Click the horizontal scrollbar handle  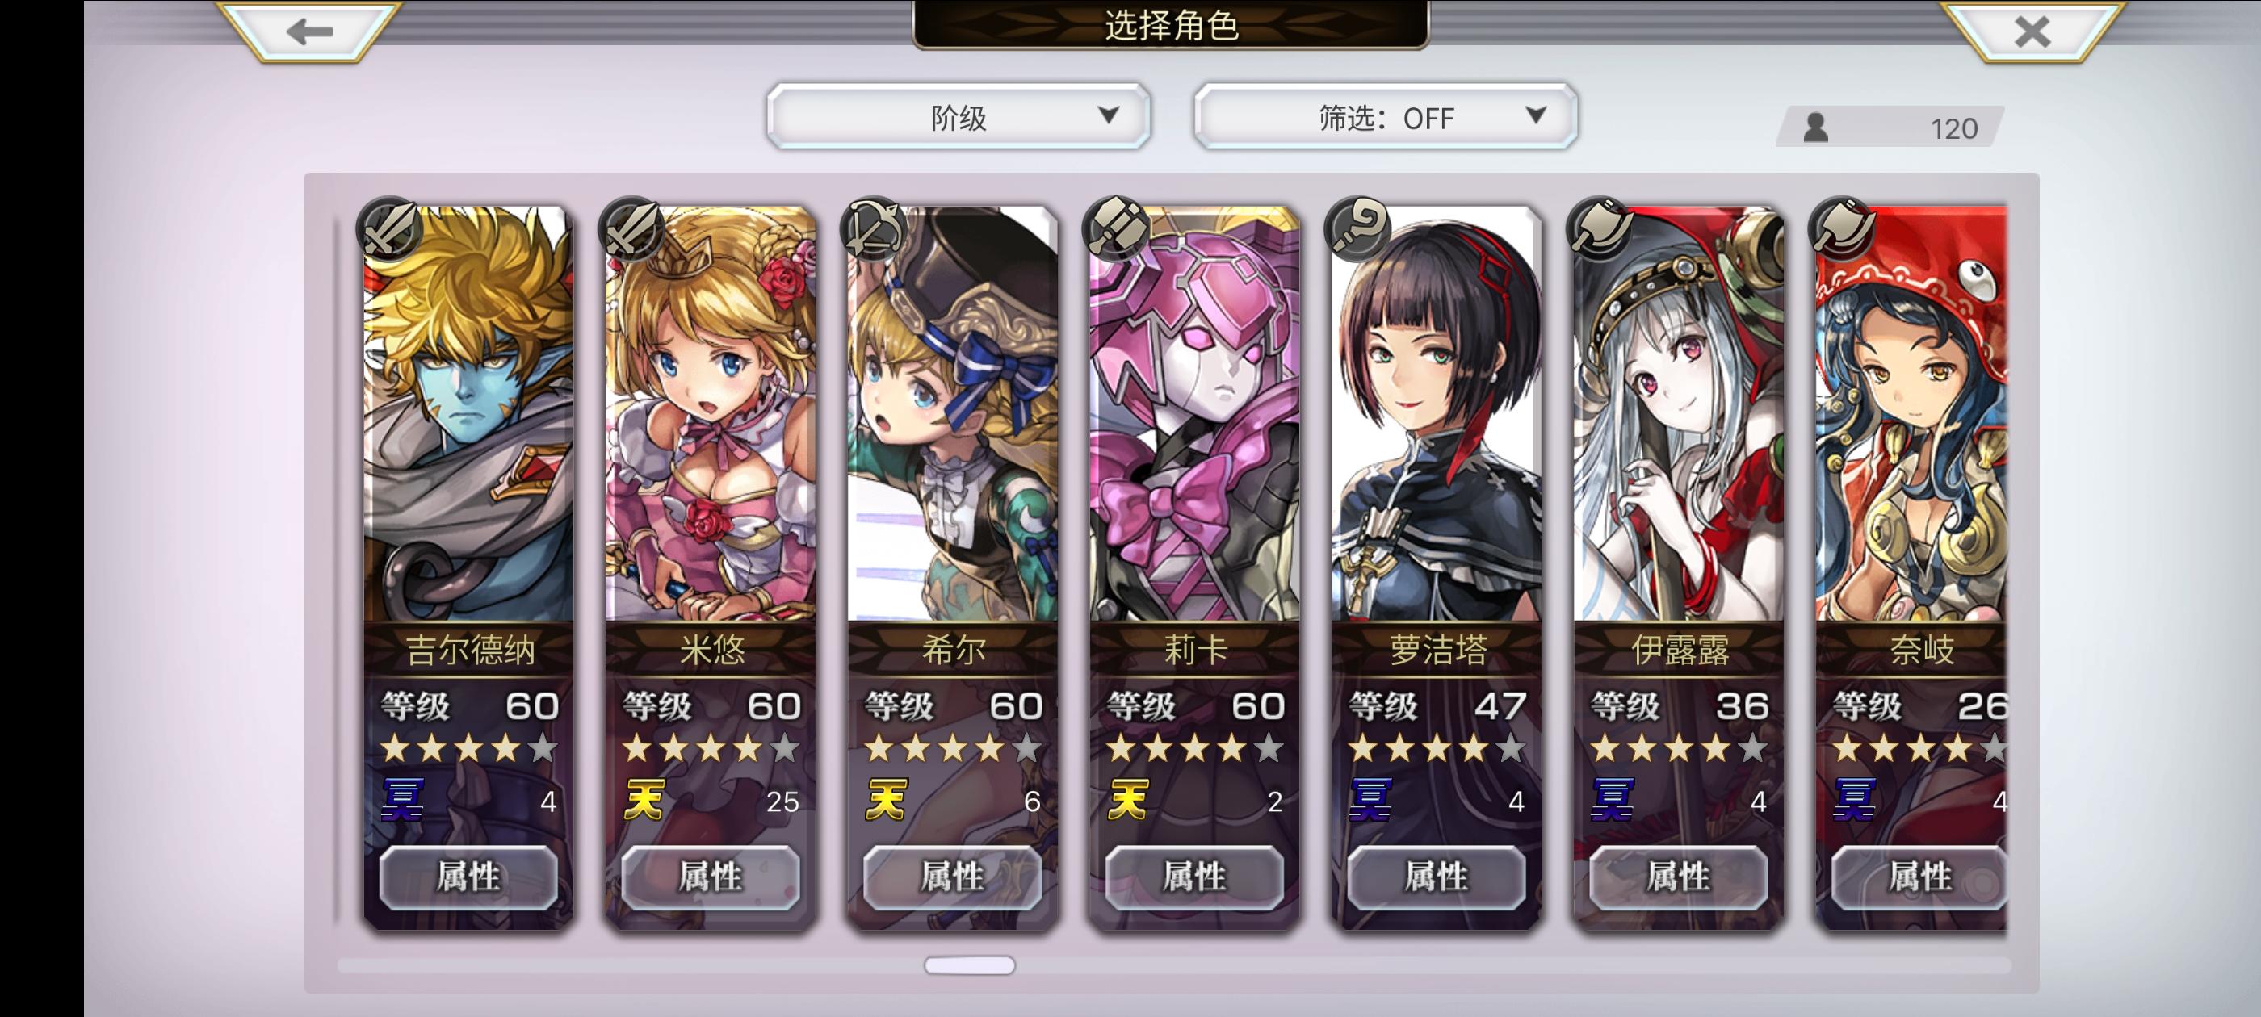pyautogui.click(x=970, y=965)
